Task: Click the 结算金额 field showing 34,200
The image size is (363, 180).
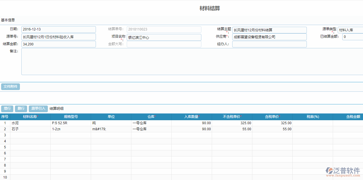Action: click(58, 44)
